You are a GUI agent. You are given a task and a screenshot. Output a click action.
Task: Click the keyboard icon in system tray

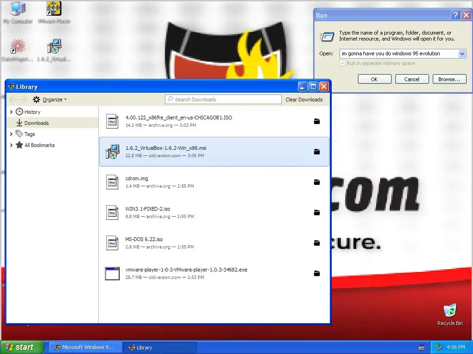[x=421, y=348]
